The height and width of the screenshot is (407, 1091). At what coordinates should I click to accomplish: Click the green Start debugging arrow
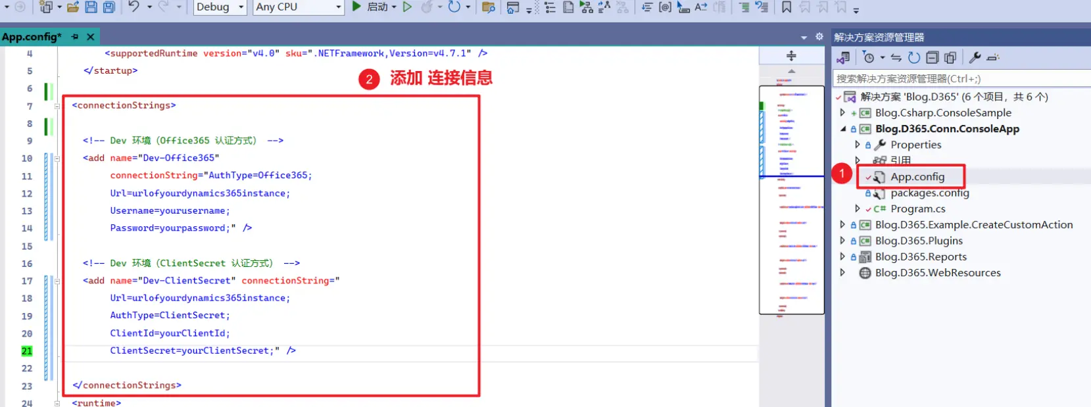(x=356, y=7)
